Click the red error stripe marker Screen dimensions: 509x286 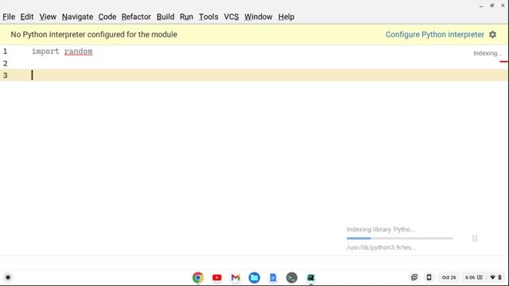pos(503,61)
